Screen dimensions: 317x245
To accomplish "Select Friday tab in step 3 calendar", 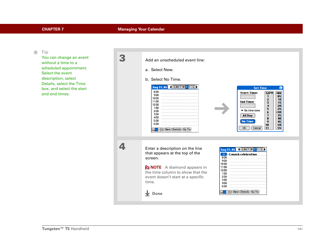I will [x=190, y=87].
